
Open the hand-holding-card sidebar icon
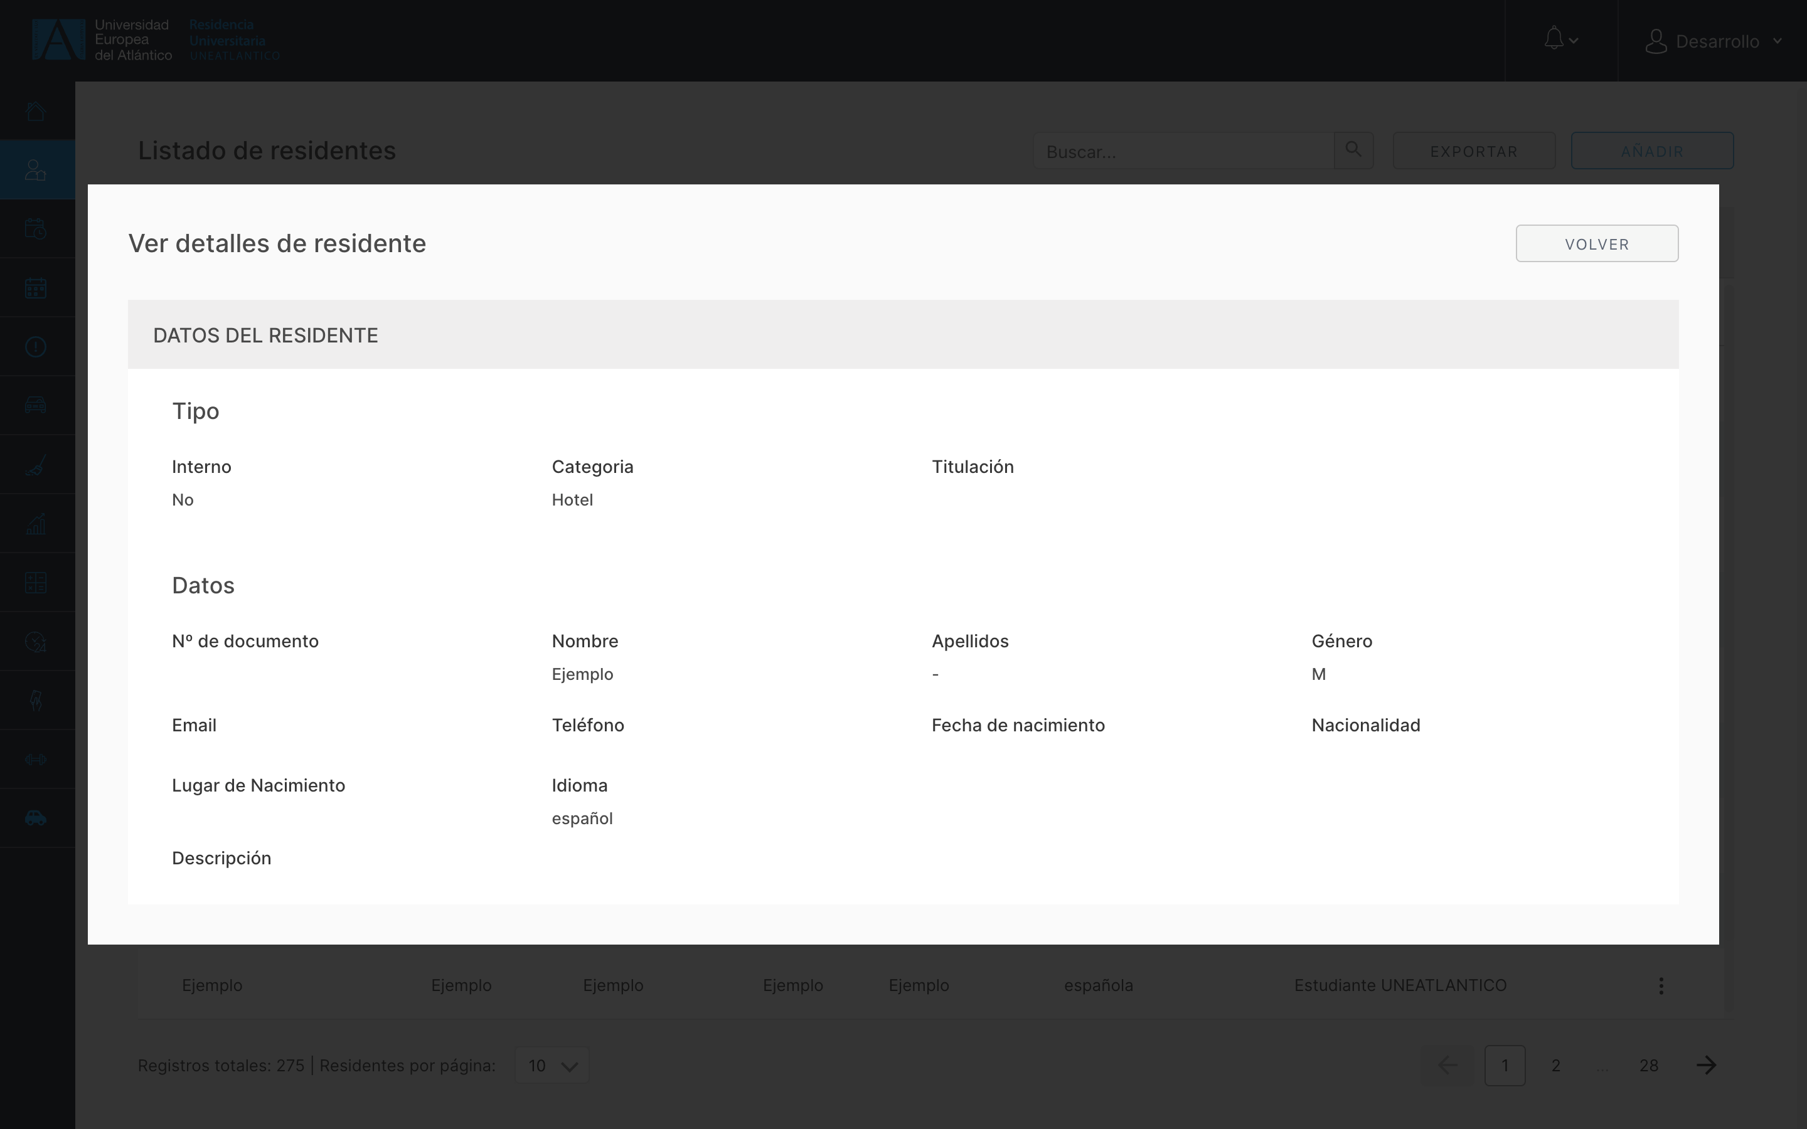coord(36,701)
